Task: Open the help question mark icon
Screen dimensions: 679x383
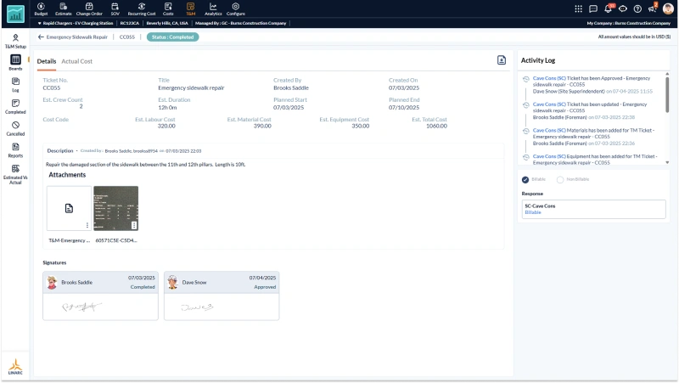Action: (x=637, y=8)
